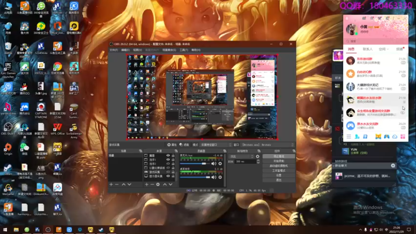Adjust the 桌面音频 volume slider
416x234 pixels.
[x=195, y=177]
